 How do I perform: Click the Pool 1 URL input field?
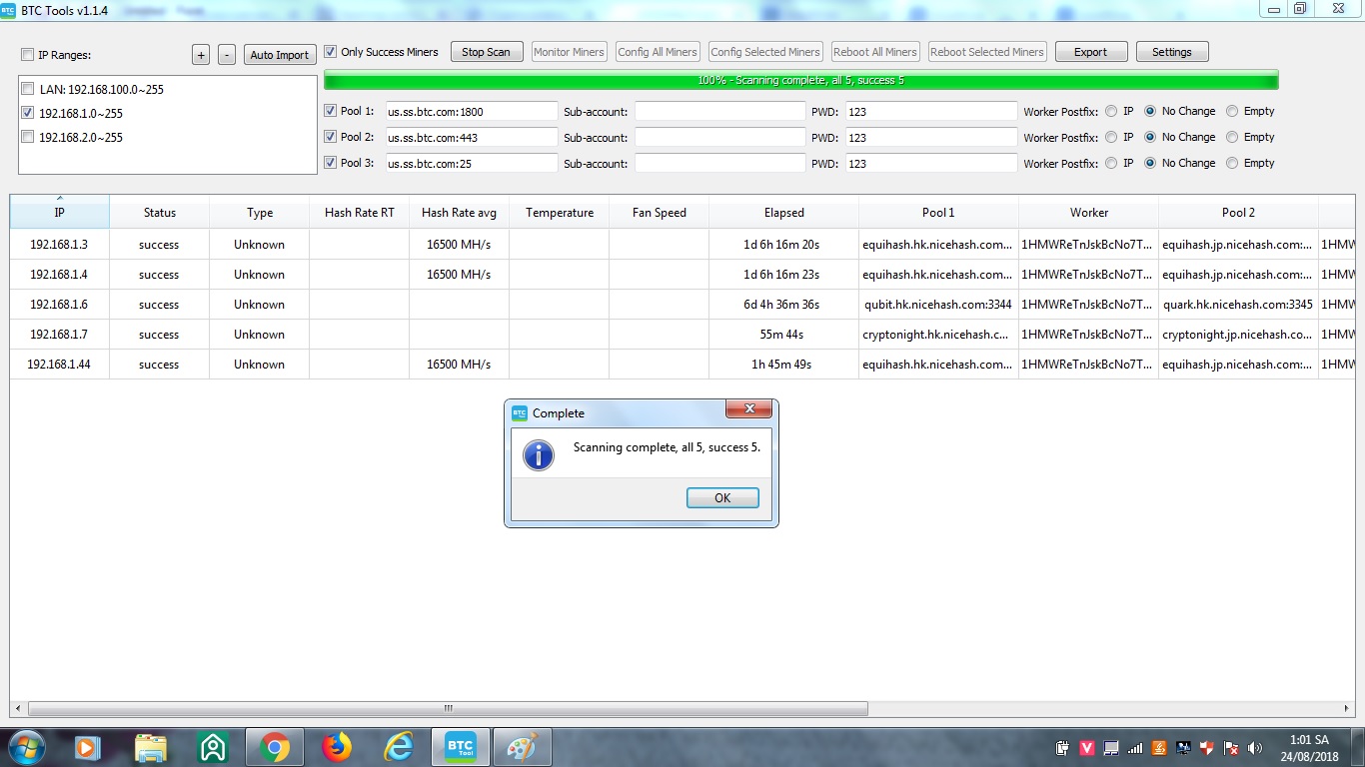(472, 111)
